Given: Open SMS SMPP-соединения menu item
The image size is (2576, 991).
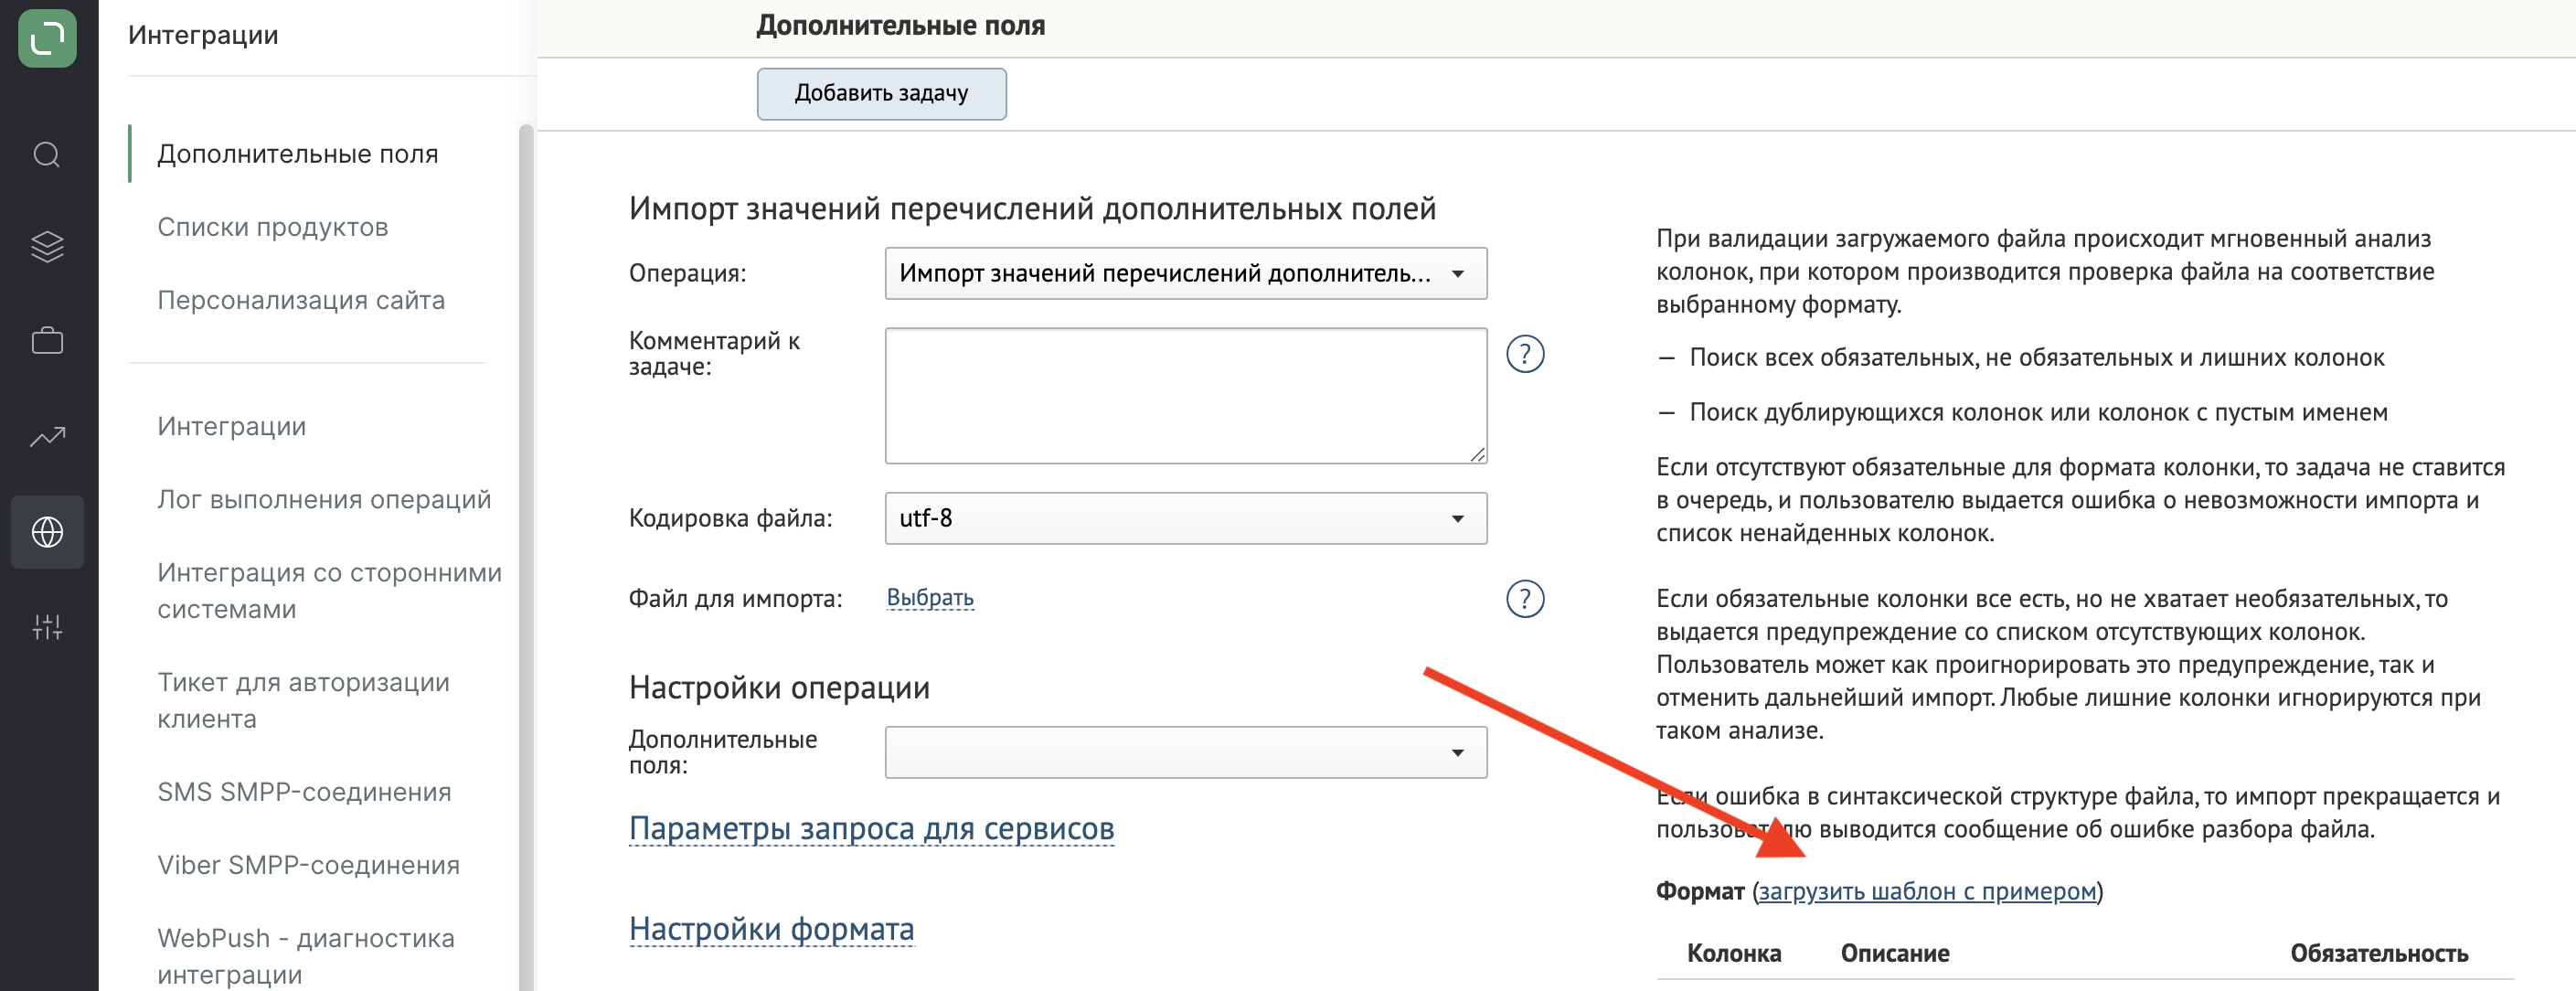Looking at the screenshot, I should point(304,792).
